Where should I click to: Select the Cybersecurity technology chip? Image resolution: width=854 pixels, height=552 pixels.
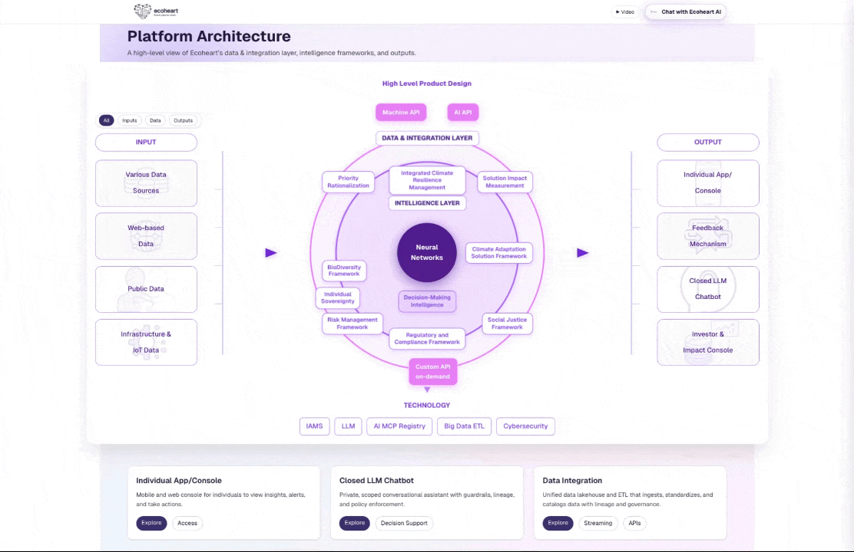coord(525,426)
